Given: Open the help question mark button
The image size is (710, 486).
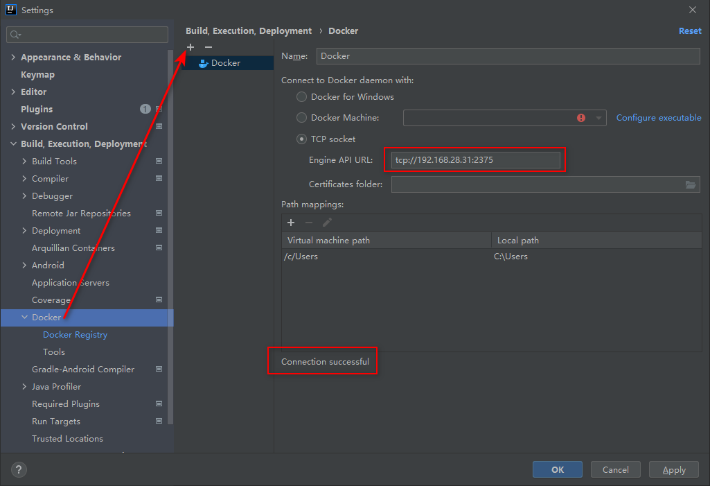Looking at the screenshot, I should [19, 469].
